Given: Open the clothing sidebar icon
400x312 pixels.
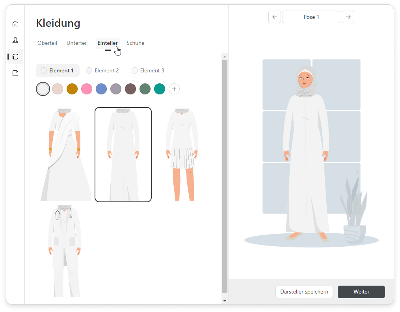Looking at the screenshot, I should point(15,57).
